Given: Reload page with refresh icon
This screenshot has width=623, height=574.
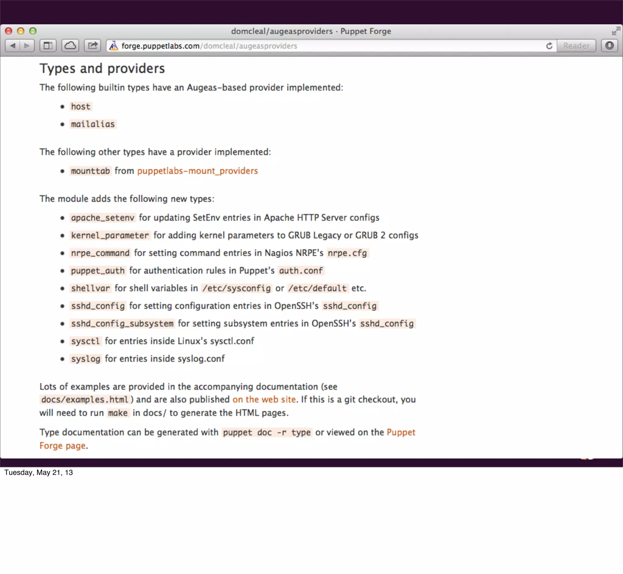Looking at the screenshot, I should [x=549, y=46].
